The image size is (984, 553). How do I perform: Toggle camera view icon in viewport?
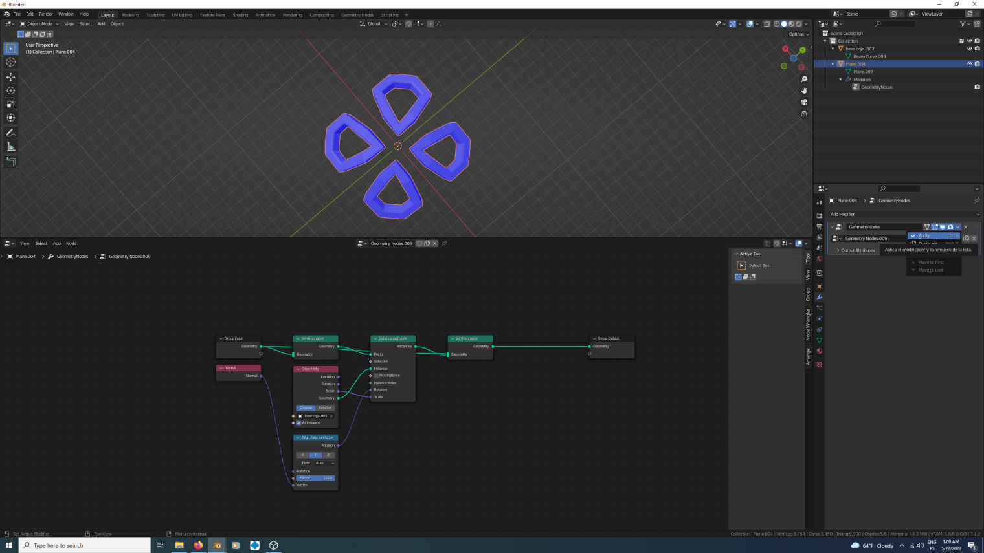tap(804, 102)
